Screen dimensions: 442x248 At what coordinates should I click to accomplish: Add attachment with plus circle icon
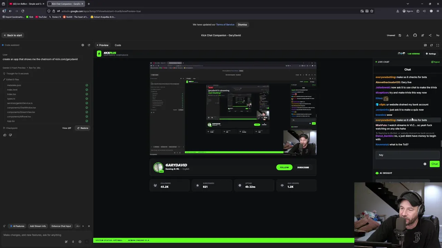80,242
